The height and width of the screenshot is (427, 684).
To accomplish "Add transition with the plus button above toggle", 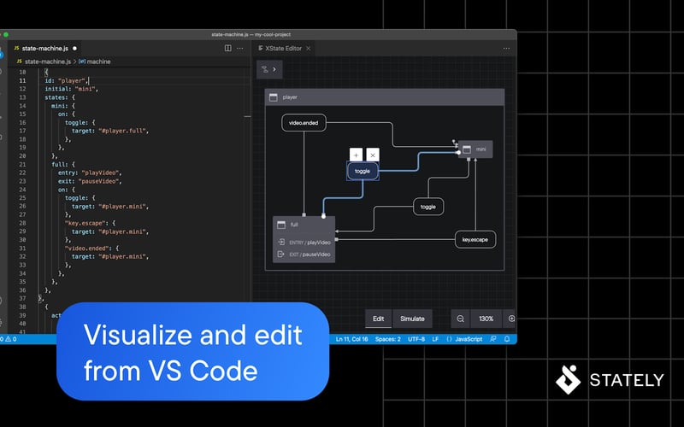I will pyautogui.click(x=356, y=155).
